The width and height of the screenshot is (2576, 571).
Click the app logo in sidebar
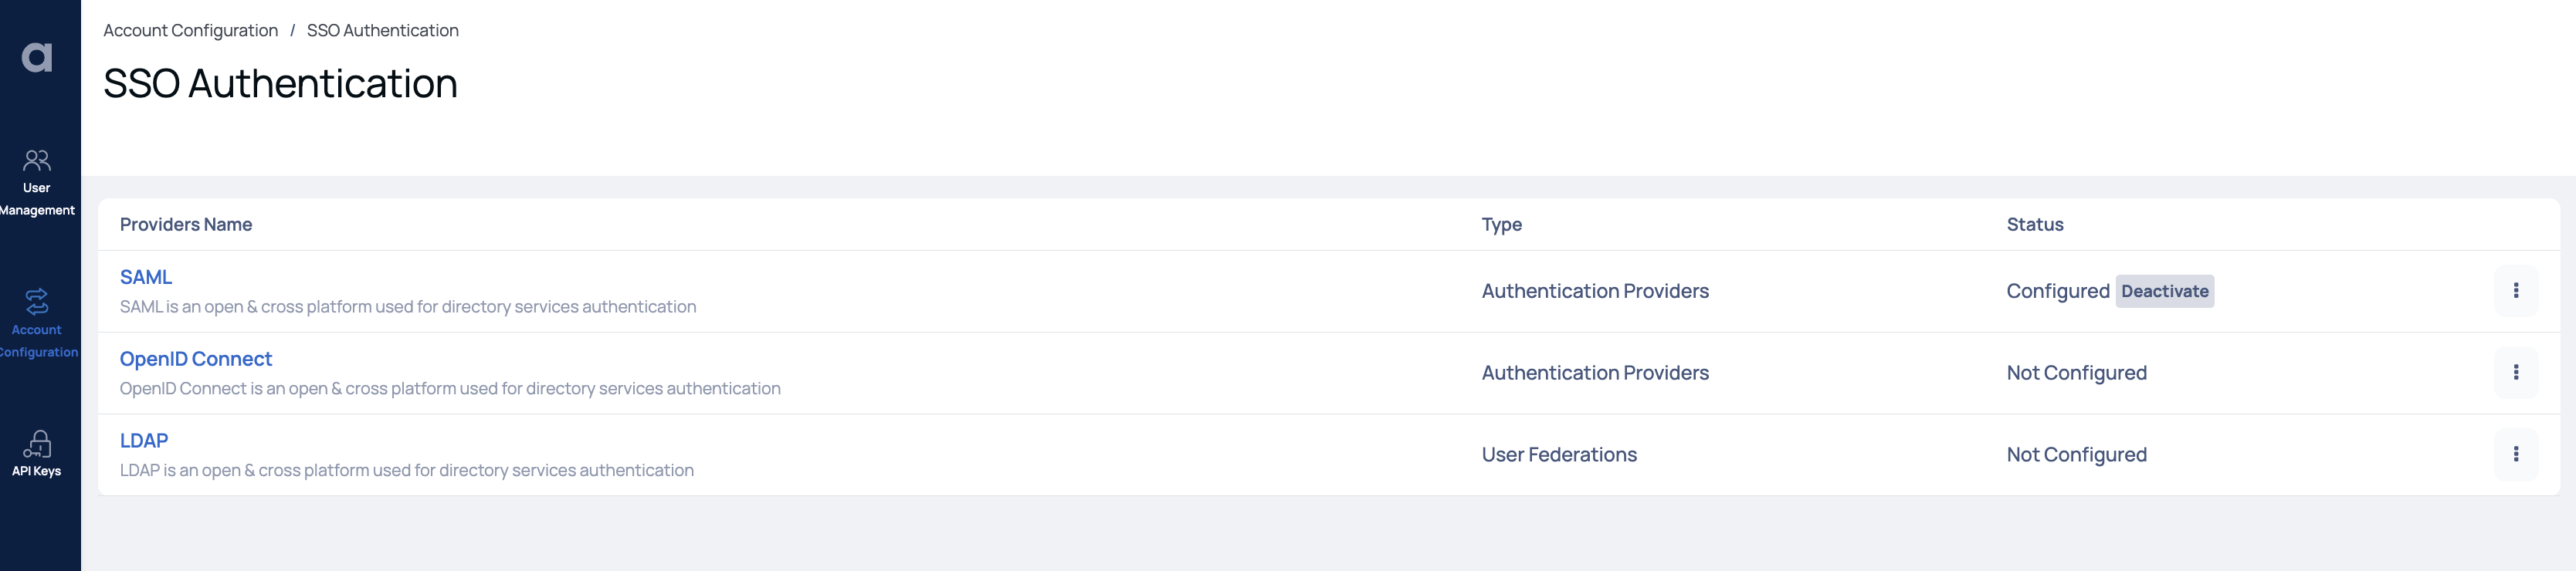tap(37, 58)
